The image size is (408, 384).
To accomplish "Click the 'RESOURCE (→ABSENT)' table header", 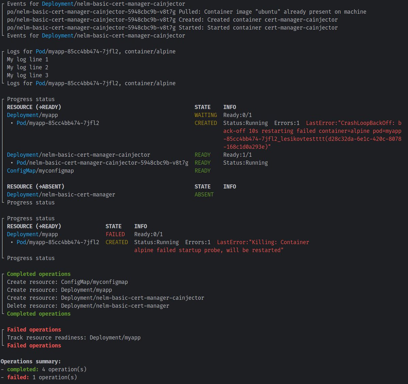I will [x=35, y=187].
